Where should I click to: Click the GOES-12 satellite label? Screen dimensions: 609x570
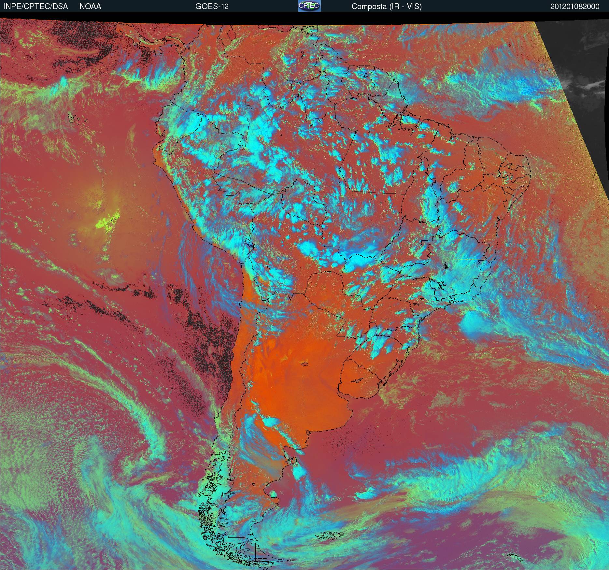[212, 7]
